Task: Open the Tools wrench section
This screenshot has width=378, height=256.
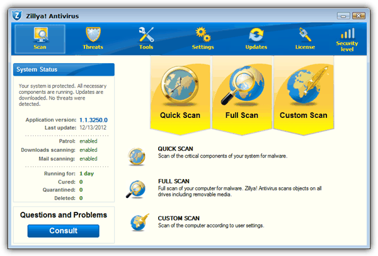Action: pos(146,38)
